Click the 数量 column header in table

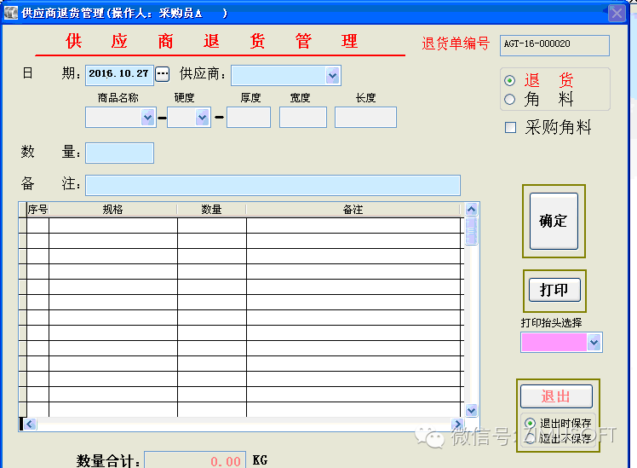tap(211, 210)
